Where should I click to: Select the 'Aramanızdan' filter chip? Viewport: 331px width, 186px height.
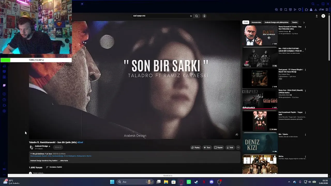tap(256, 22)
